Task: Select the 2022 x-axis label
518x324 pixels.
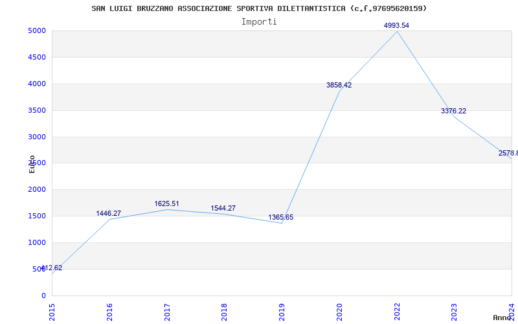Action: pos(397,312)
